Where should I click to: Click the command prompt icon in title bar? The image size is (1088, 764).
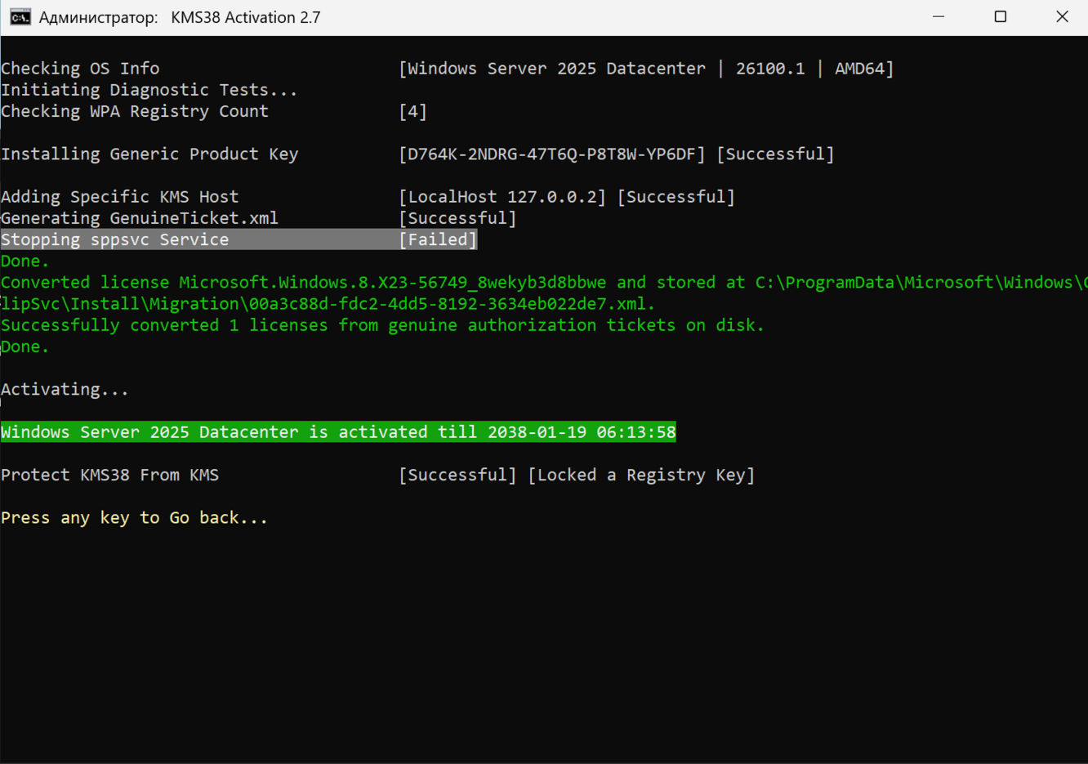pyautogui.click(x=20, y=17)
